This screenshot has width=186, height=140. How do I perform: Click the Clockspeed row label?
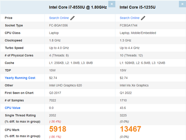13,40
